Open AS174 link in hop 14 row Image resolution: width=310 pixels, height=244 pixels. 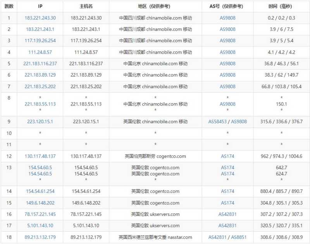tap(227, 191)
